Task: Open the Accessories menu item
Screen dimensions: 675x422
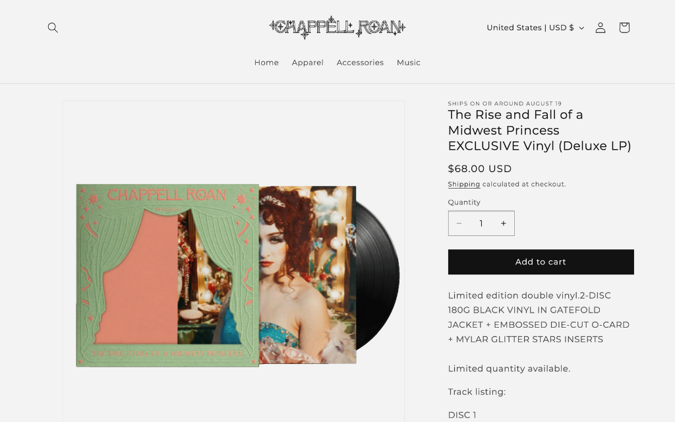Action: (x=360, y=63)
